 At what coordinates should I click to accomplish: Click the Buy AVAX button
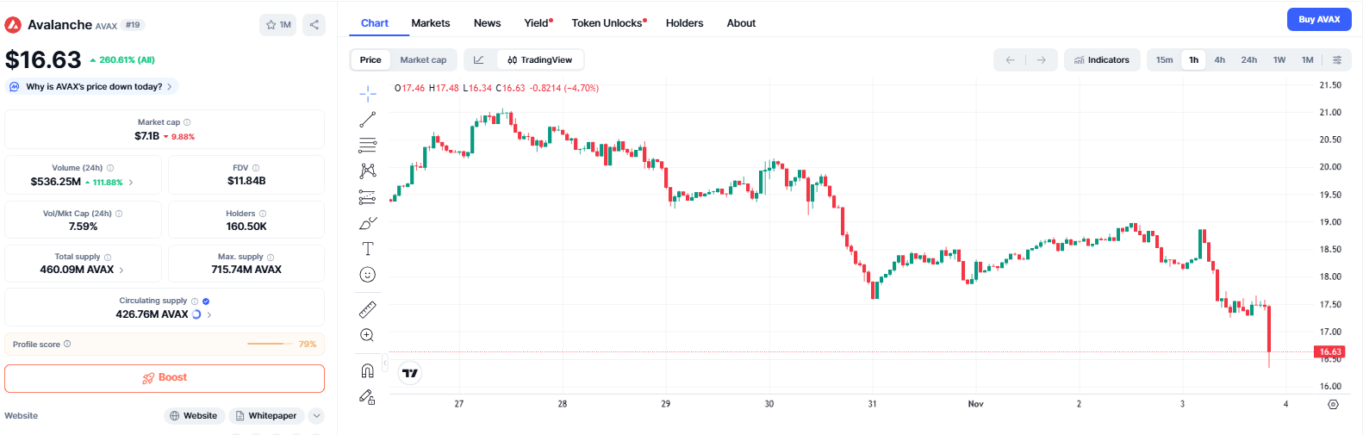click(1318, 19)
